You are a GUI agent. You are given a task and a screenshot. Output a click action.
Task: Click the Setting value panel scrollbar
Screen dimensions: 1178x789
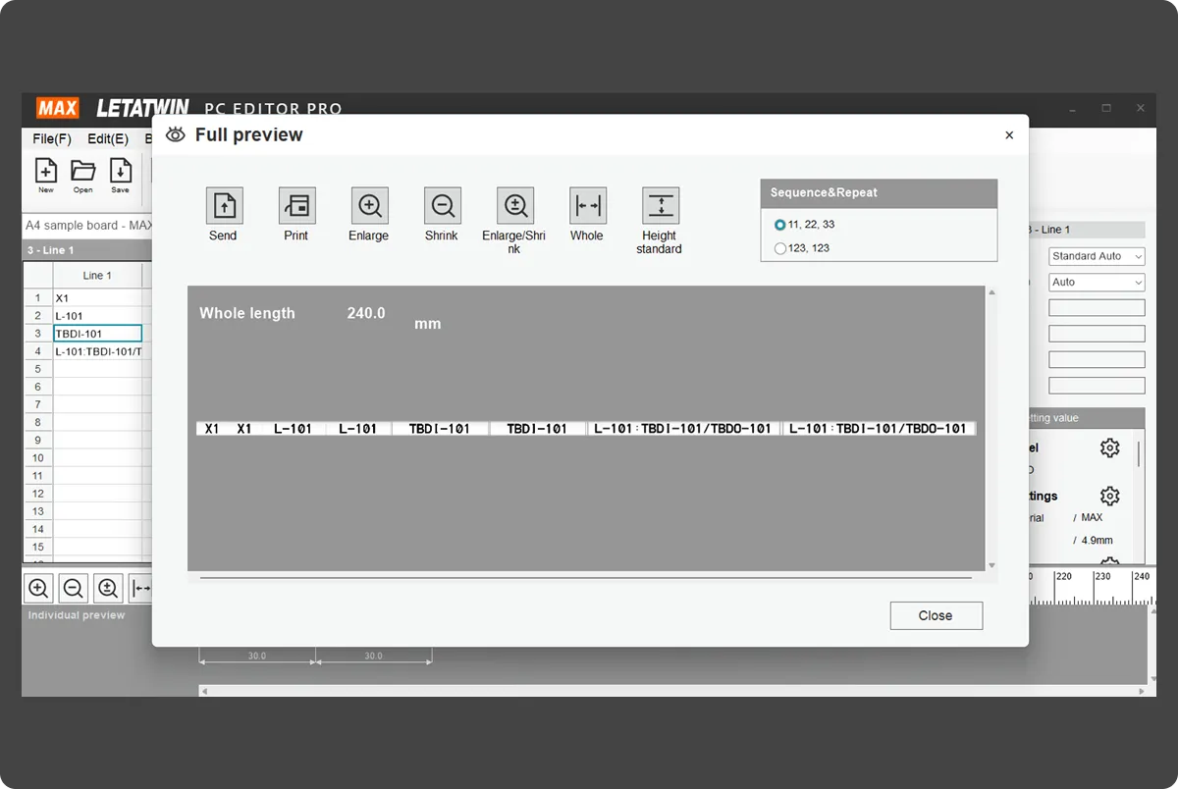tap(1139, 455)
